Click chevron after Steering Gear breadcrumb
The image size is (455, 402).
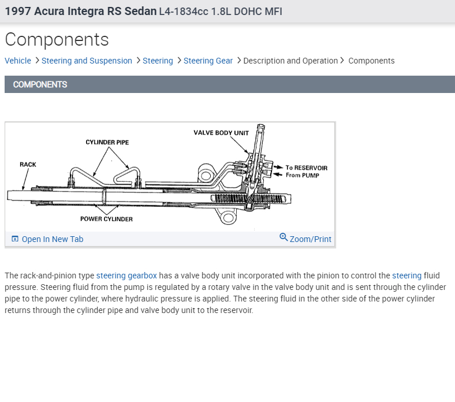[x=239, y=61]
